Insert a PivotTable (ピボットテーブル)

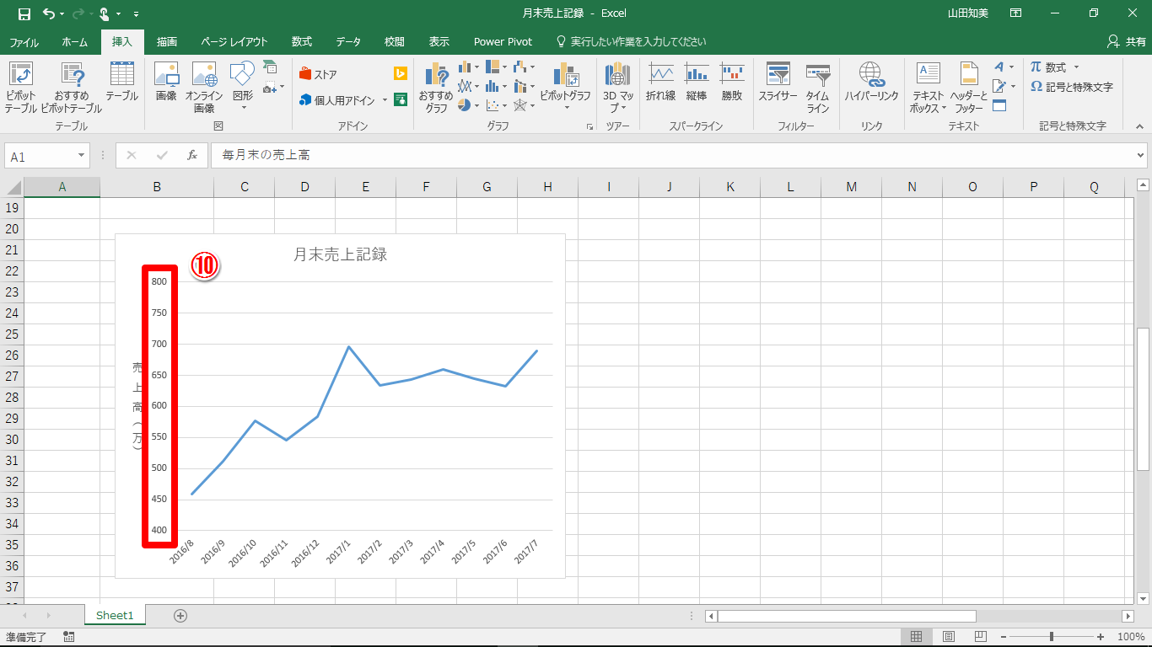[x=21, y=87]
